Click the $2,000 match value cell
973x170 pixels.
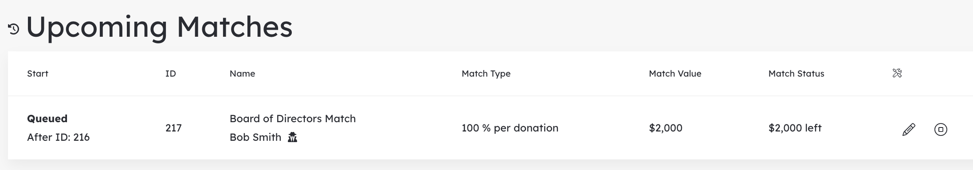(666, 128)
